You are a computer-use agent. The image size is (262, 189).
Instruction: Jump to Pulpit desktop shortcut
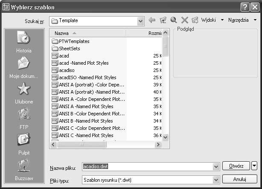pos(24,144)
